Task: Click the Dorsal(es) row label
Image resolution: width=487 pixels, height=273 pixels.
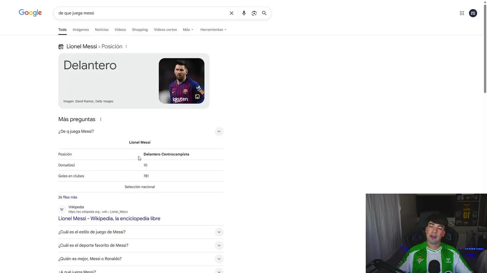Action: point(67,165)
